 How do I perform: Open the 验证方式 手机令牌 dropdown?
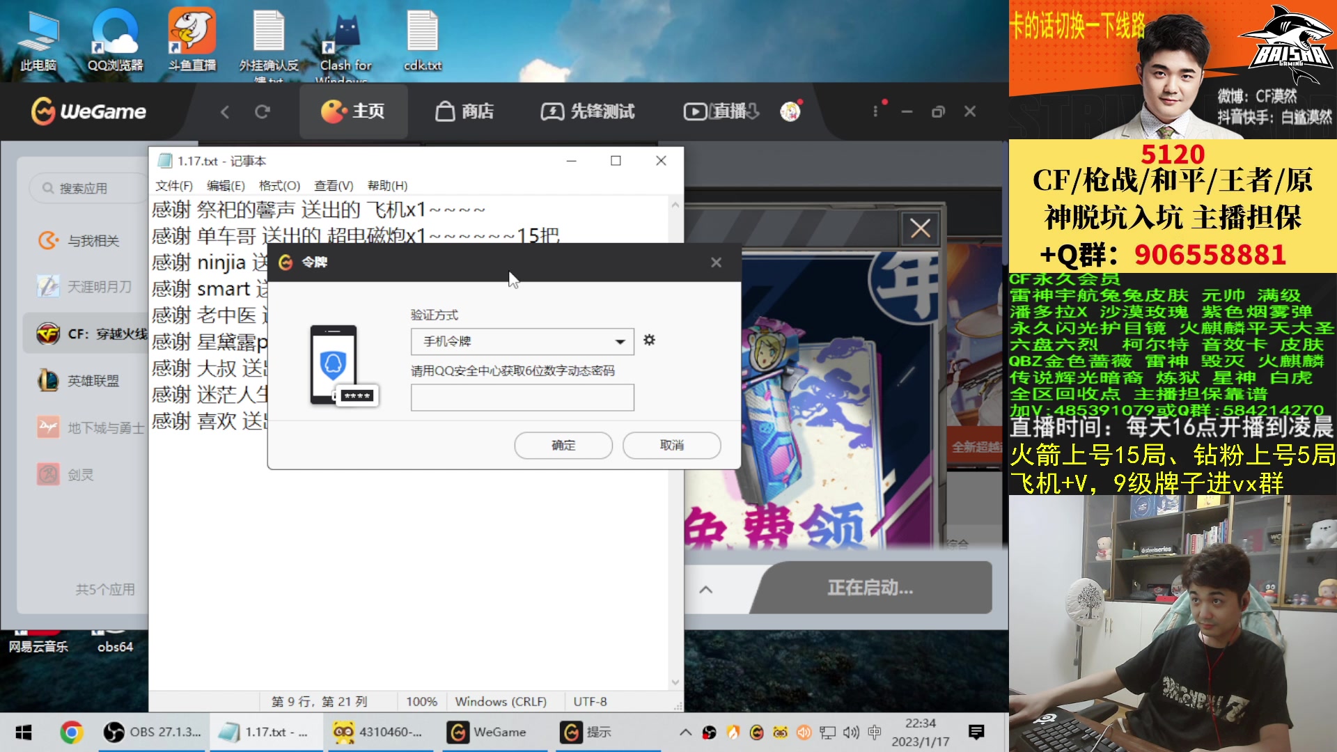(522, 341)
